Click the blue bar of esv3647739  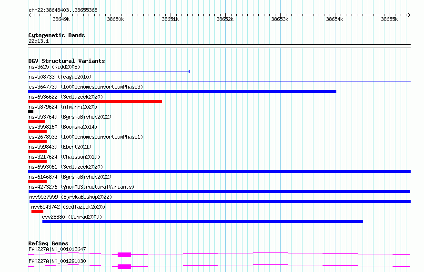(x=182, y=91)
